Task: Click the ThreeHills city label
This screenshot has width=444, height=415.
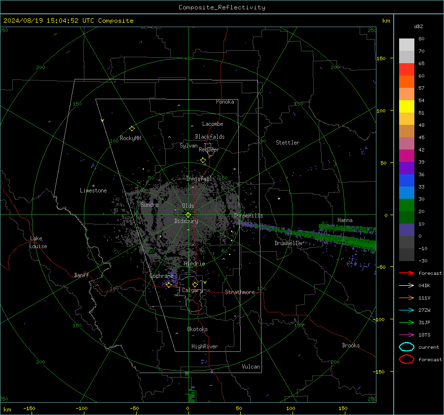Action: [248, 216]
